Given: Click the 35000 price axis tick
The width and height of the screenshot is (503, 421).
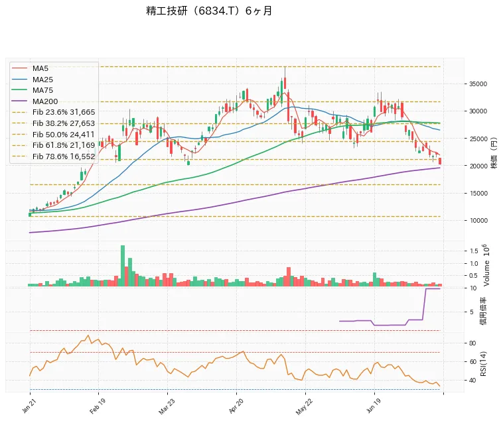Looking at the screenshot, I should 478,84.
